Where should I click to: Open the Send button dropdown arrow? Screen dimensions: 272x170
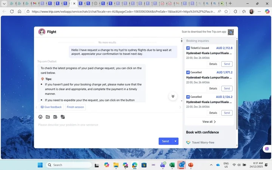coord(175,141)
